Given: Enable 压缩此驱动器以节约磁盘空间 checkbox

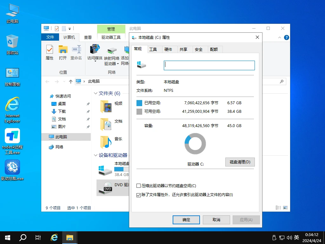Looking at the screenshot, I should coord(138,186).
